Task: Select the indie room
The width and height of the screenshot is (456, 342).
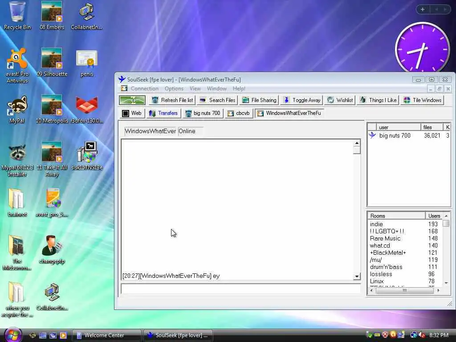Action: click(405, 224)
